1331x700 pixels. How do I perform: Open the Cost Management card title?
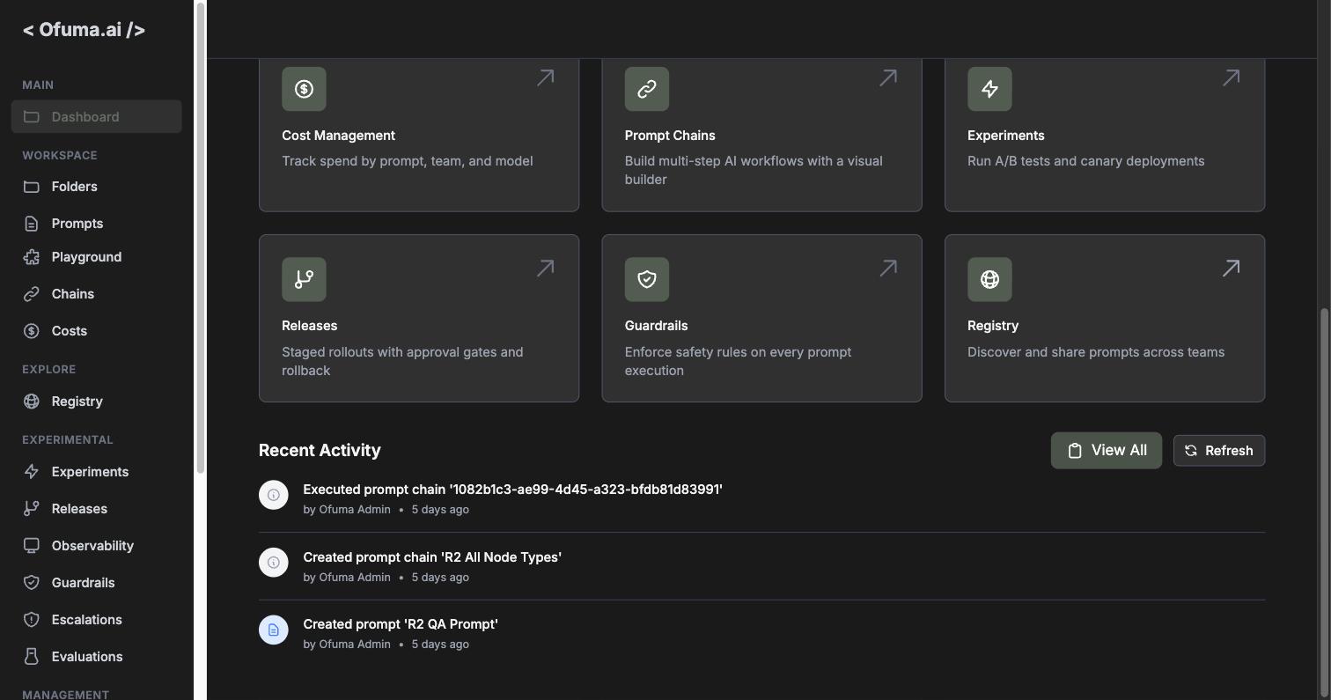coord(338,136)
